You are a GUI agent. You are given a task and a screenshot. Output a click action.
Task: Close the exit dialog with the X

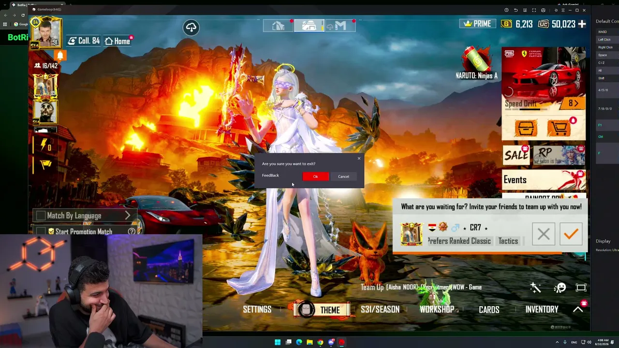point(359,158)
